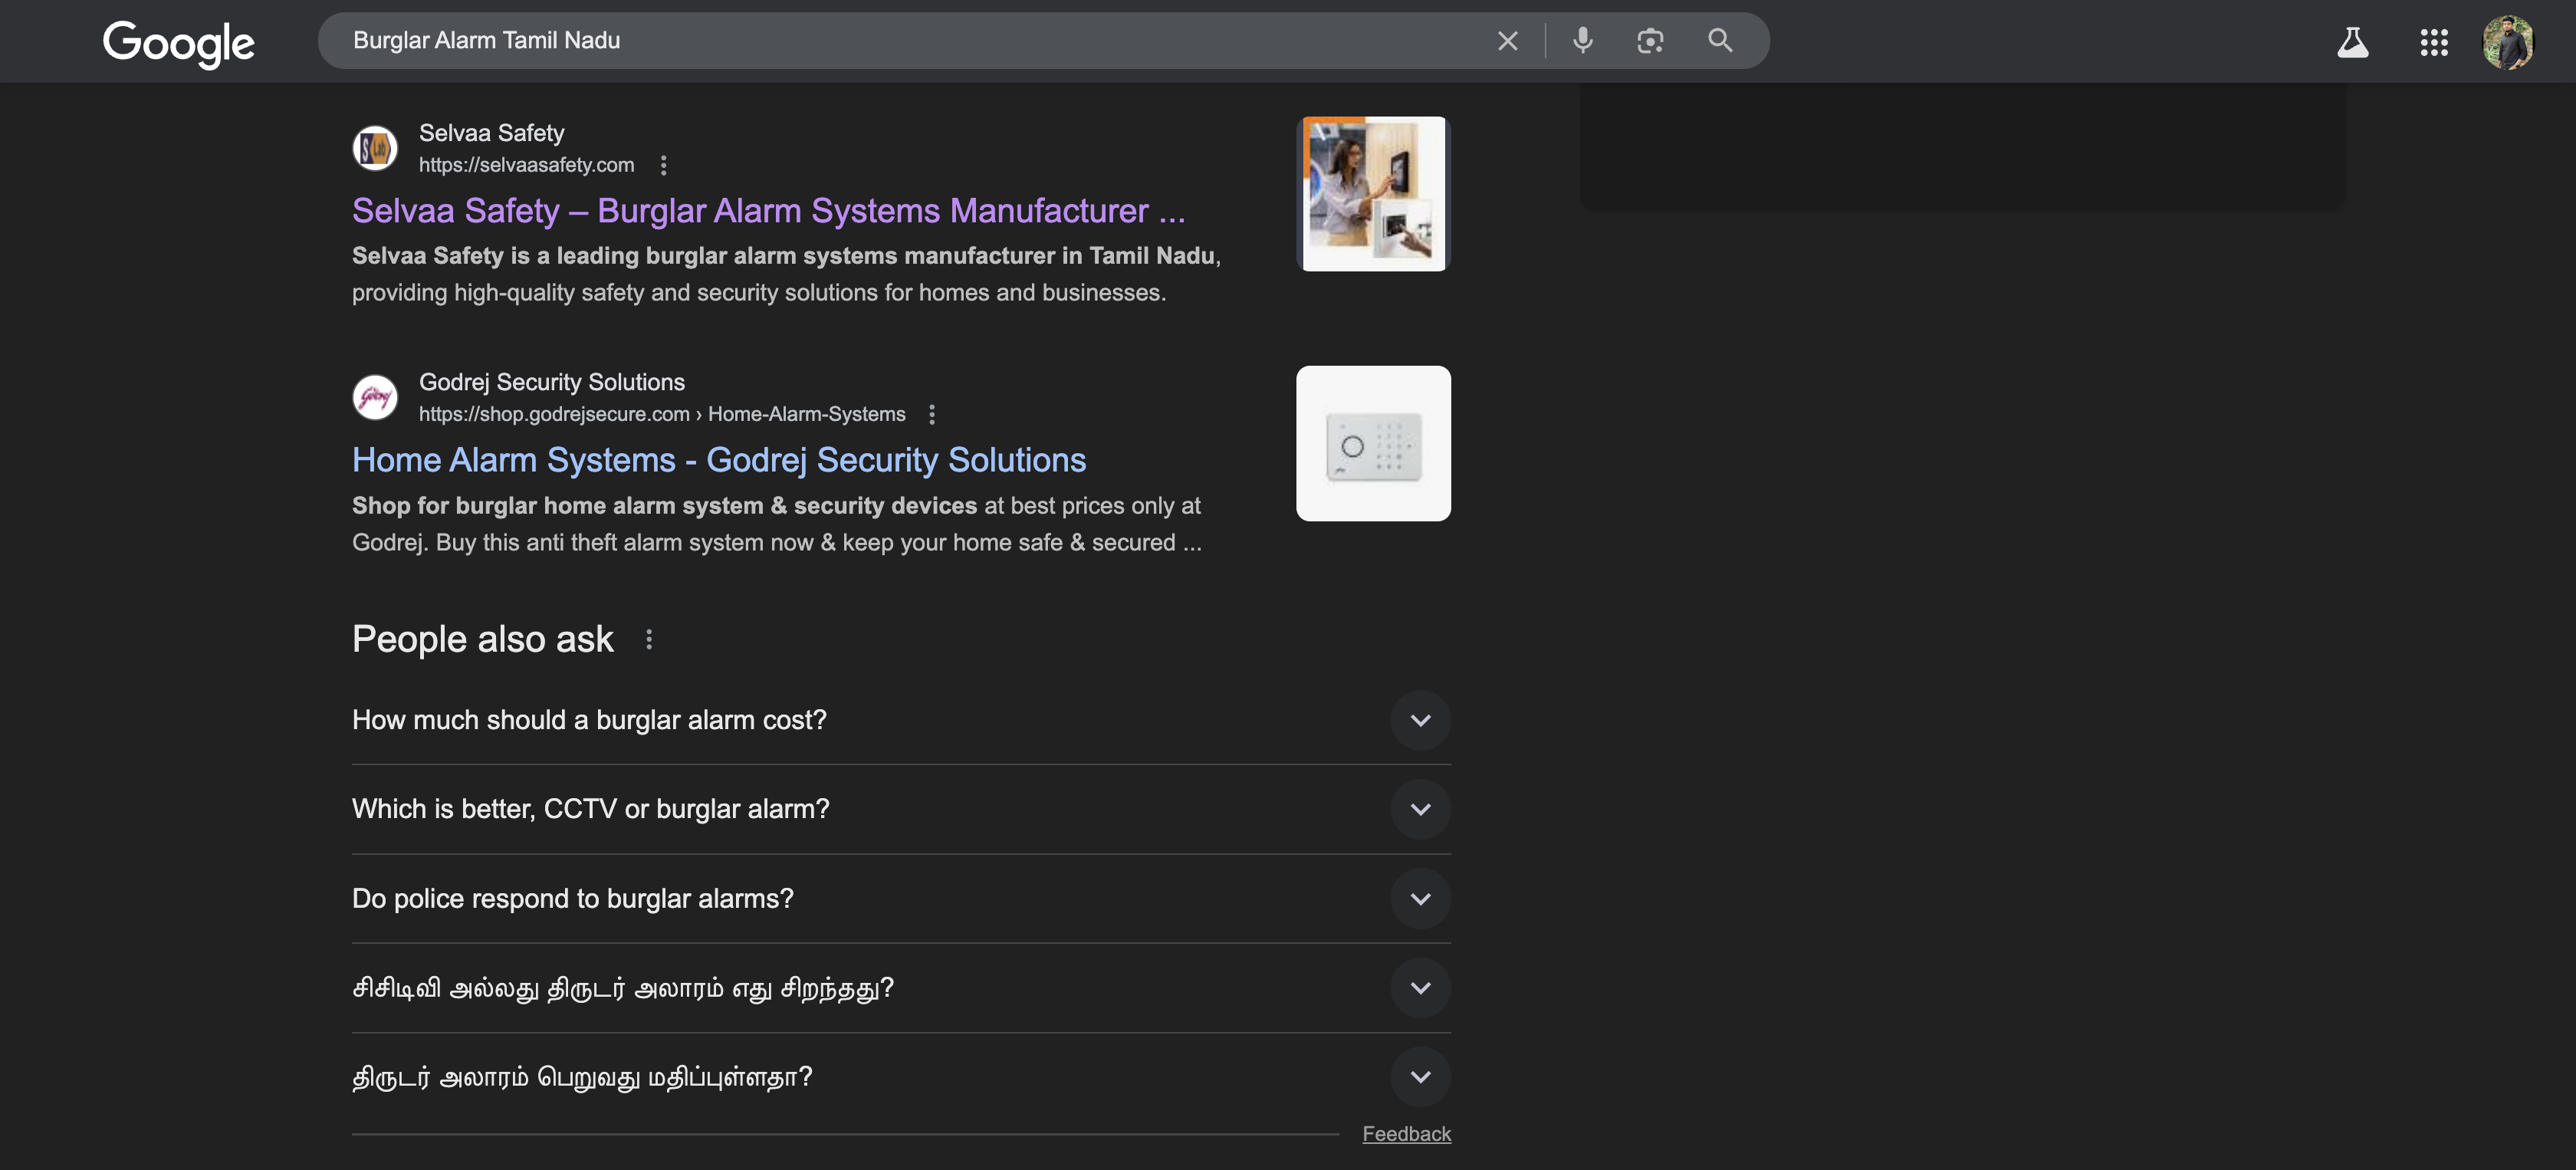Open Google Lens image search
This screenshot has height=1170, width=2576.
pyautogui.click(x=1650, y=41)
